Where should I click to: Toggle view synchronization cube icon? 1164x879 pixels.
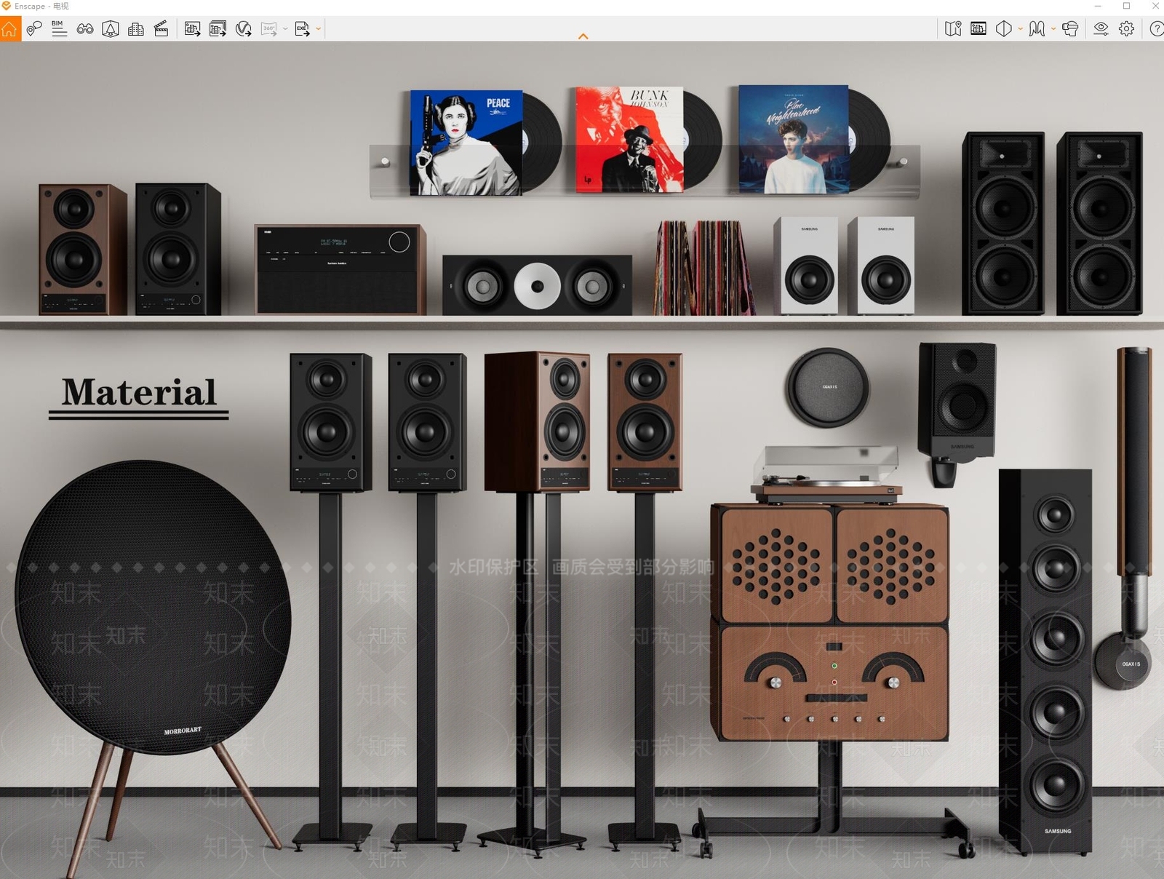click(111, 29)
